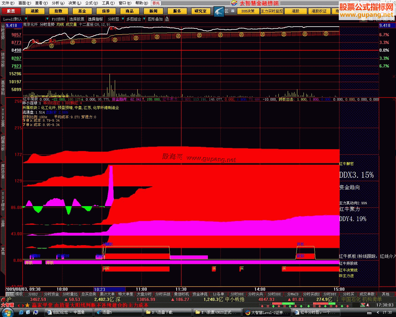Select the 分MACD indicator tab
396x317 pixels.
[x=293, y=294]
